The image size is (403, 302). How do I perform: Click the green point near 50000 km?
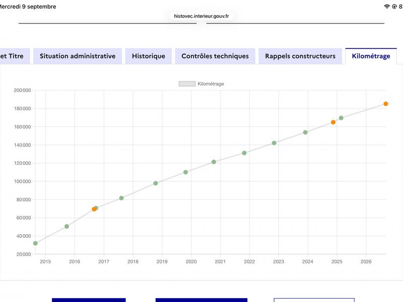[x=66, y=226]
